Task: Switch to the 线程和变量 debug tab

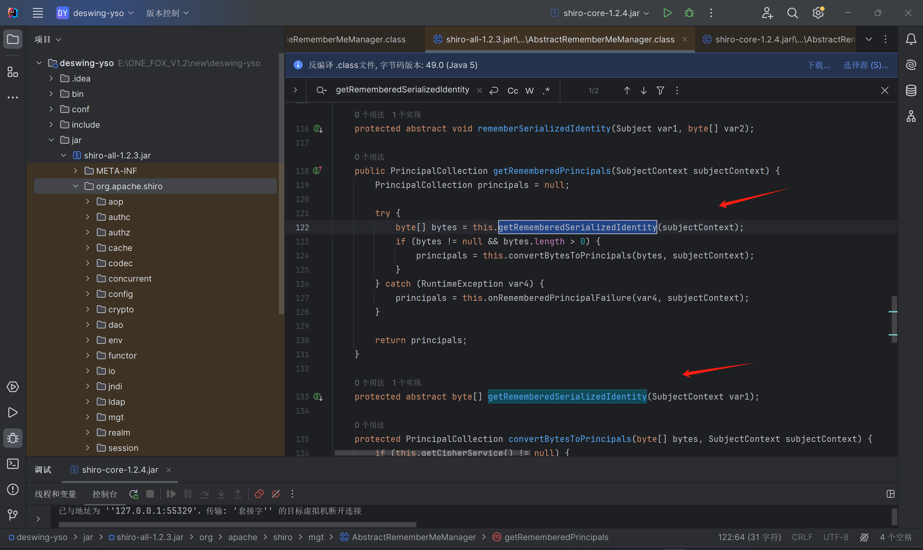Action: (55, 494)
